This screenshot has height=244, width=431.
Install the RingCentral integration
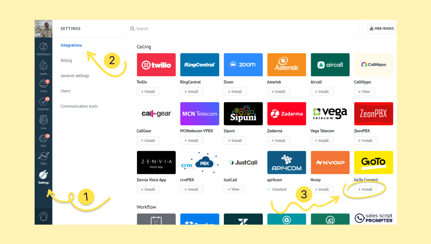pyautogui.click(x=192, y=92)
